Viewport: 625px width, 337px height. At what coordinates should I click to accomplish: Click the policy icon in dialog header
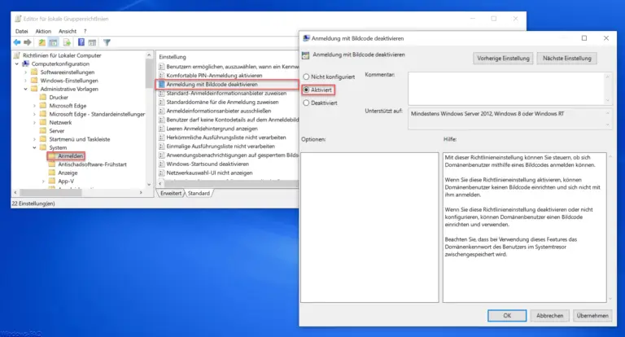tap(306, 55)
